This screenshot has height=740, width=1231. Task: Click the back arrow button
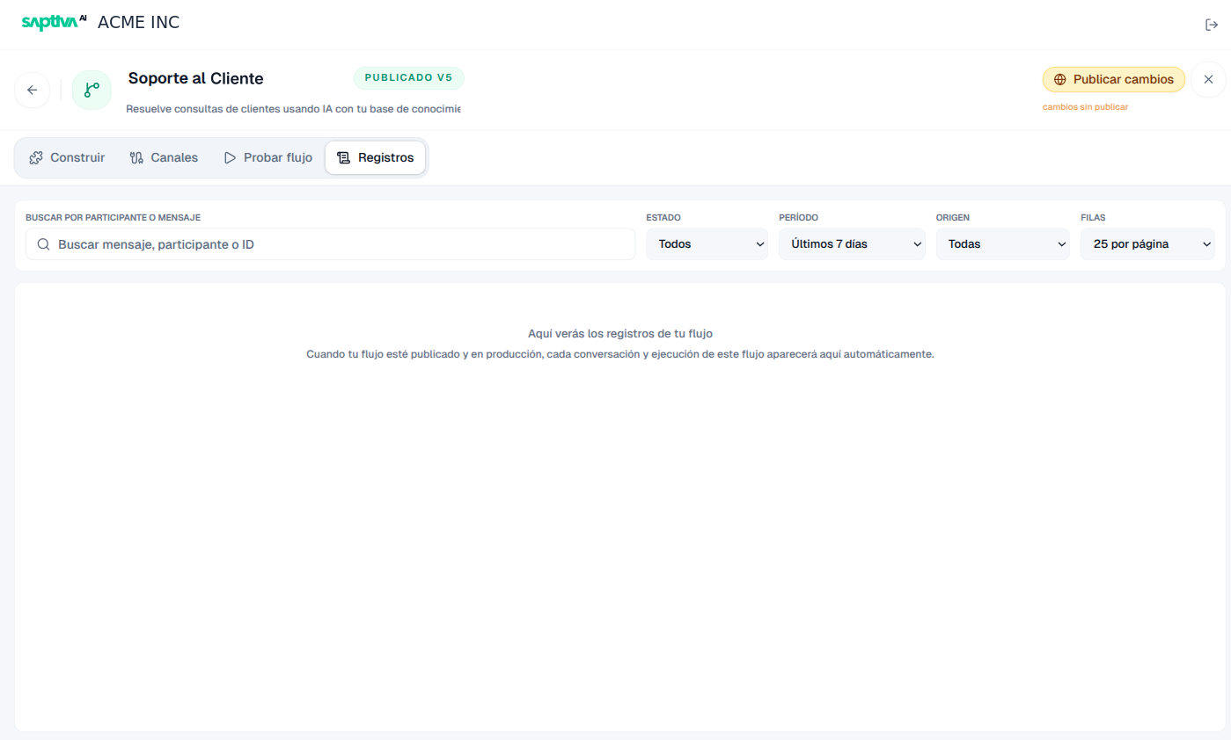[x=33, y=90]
